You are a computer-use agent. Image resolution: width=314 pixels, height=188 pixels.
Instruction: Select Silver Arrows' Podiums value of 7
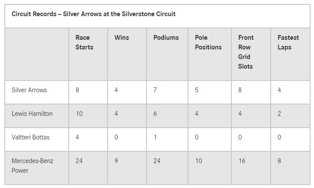click(156, 90)
